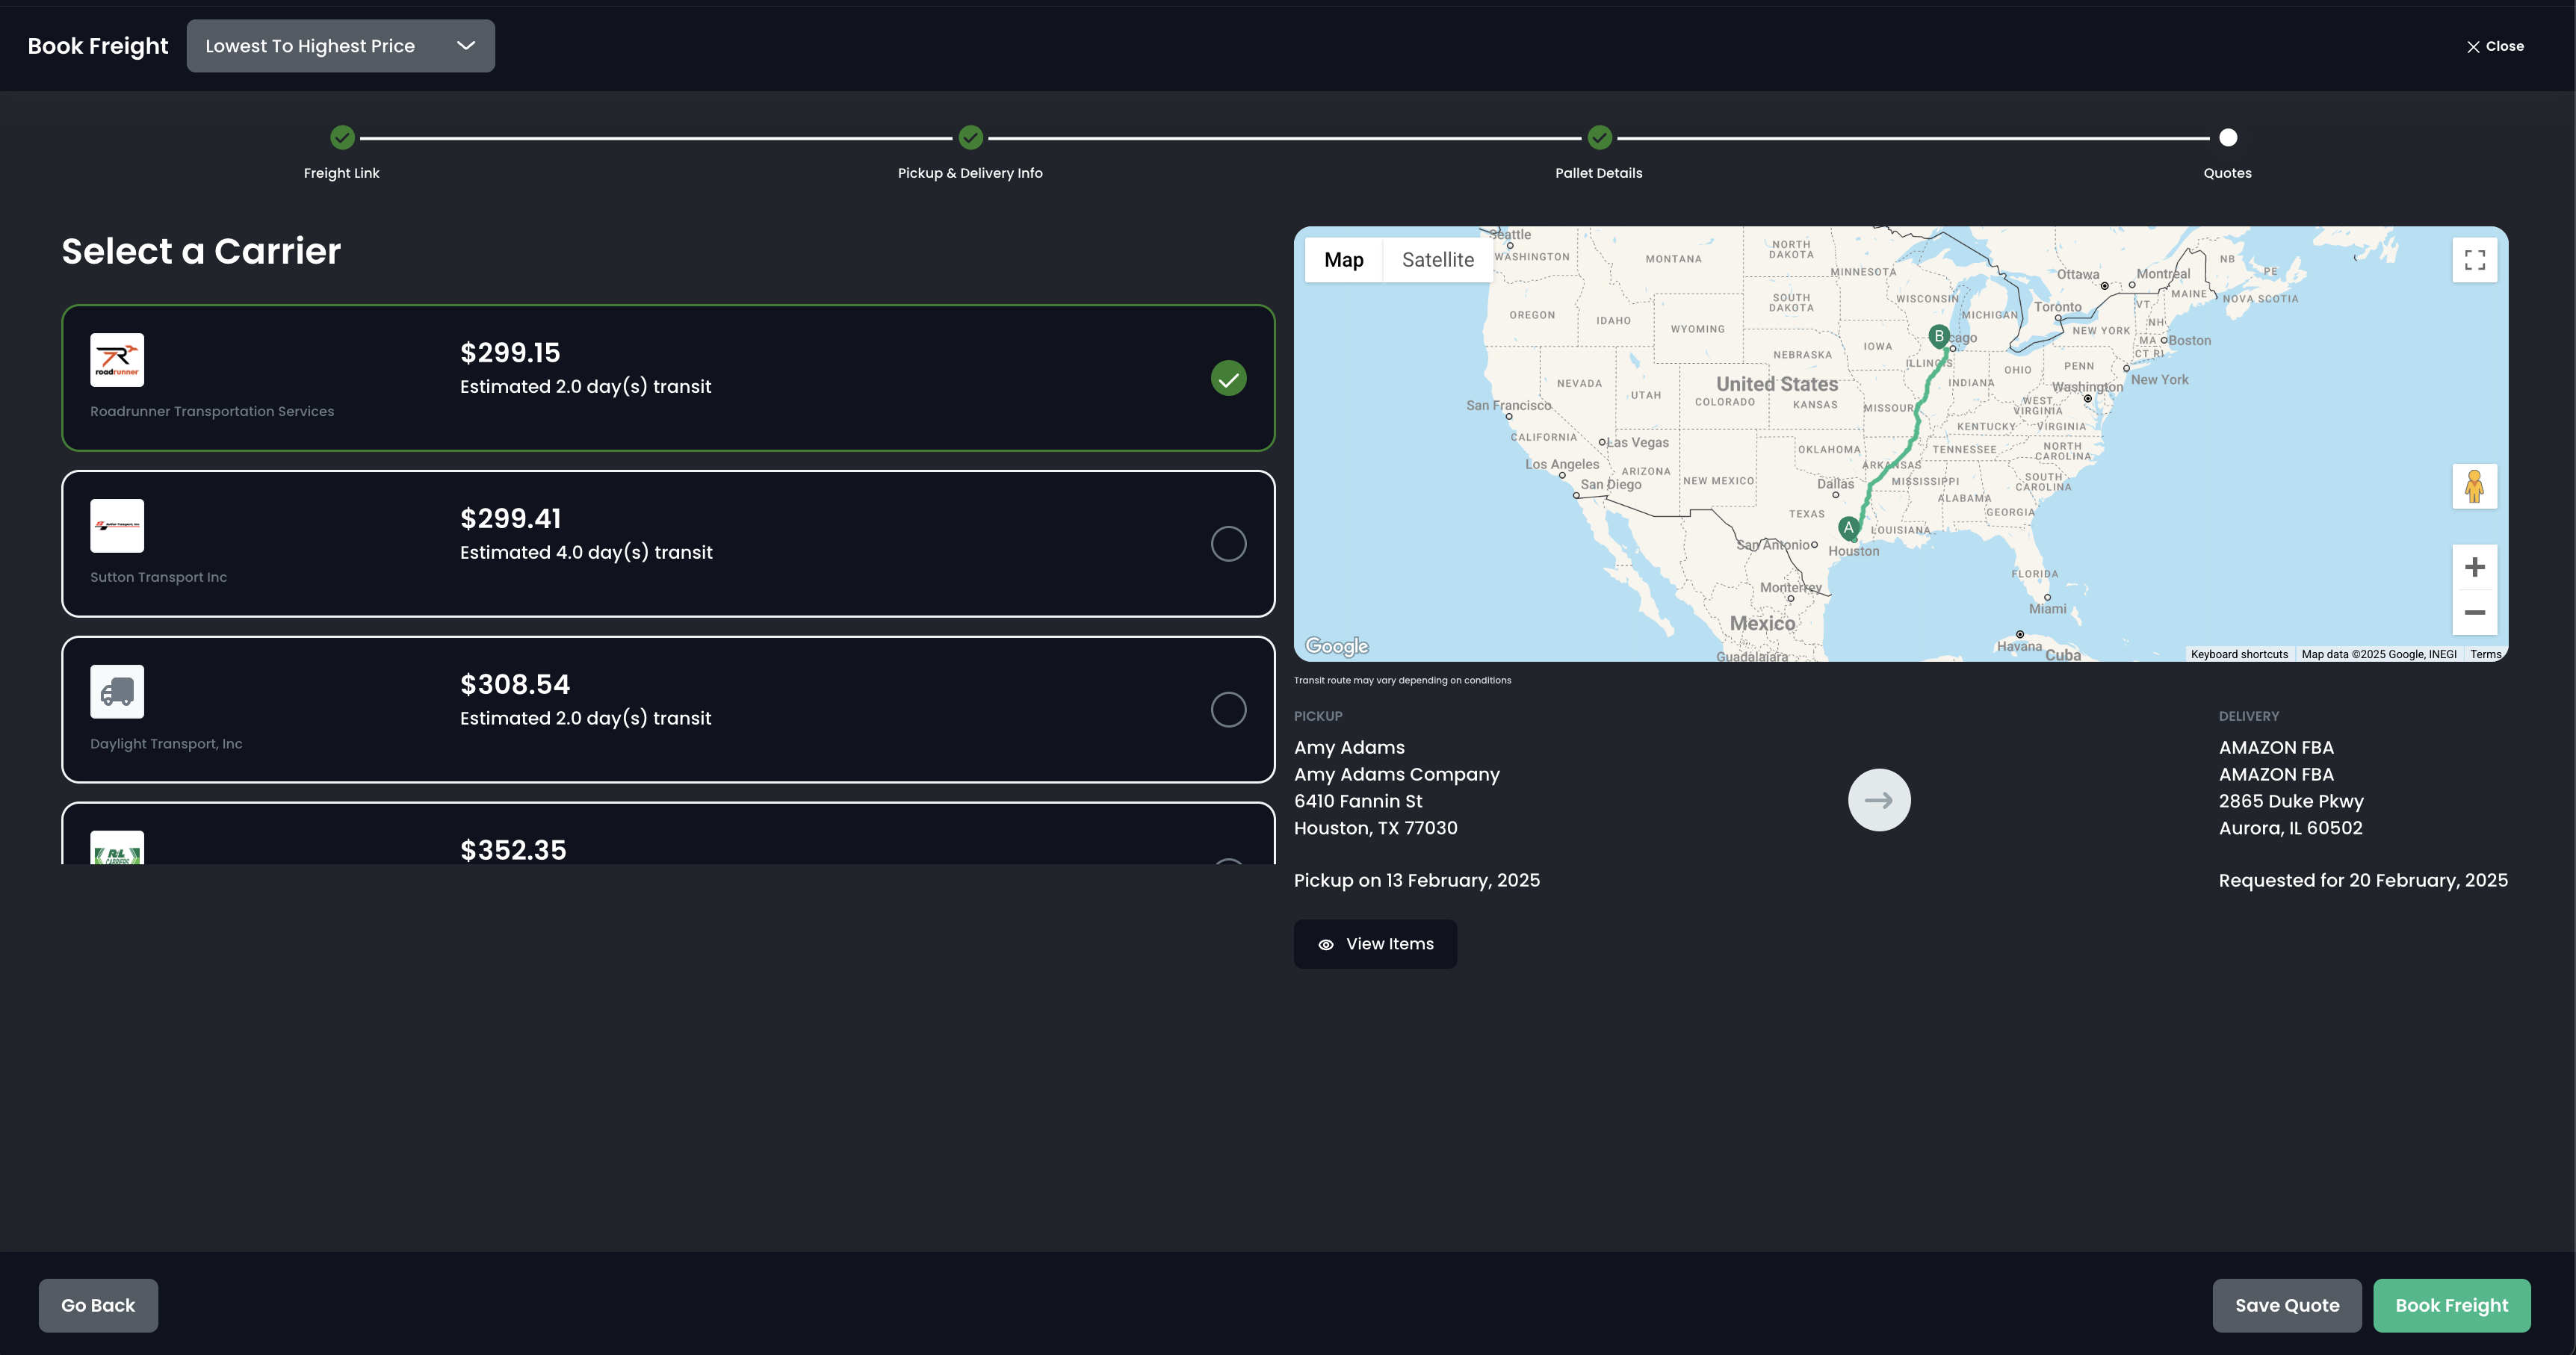Click the green Book Freight button
This screenshot has width=2576, height=1355.
2452,1305
